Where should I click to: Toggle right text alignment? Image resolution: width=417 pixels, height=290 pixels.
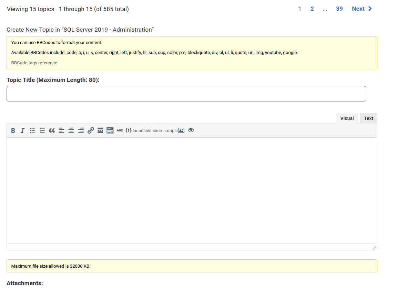coord(81,130)
